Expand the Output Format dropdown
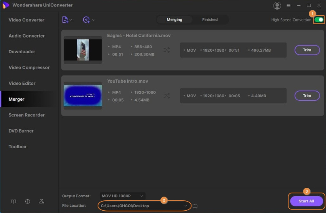The image size is (326, 213). pyautogui.click(x=122, y=196)
